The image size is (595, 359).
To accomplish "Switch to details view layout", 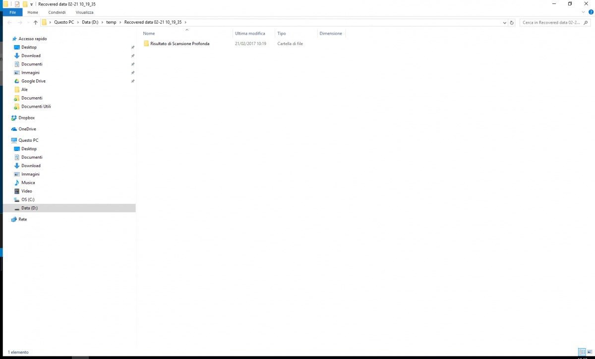I will [x=582, y=352].
